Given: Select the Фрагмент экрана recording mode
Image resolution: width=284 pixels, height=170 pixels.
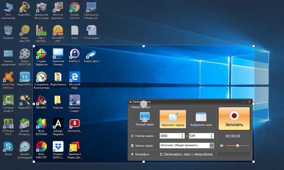Looking at the screenshot, I should (x=173, y=119).
